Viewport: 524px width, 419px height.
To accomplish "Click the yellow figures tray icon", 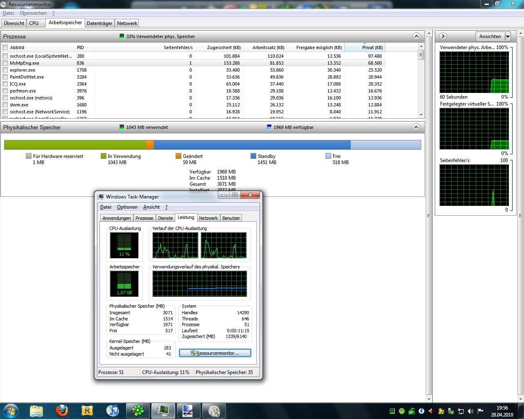I will [441, 411].
